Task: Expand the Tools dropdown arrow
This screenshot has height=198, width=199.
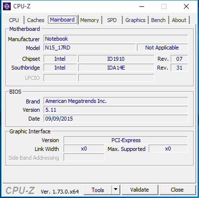Action: [116, 190]
